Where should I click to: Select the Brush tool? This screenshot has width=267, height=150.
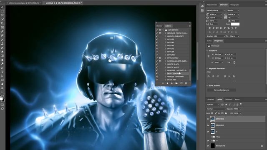tap(2, 40)
